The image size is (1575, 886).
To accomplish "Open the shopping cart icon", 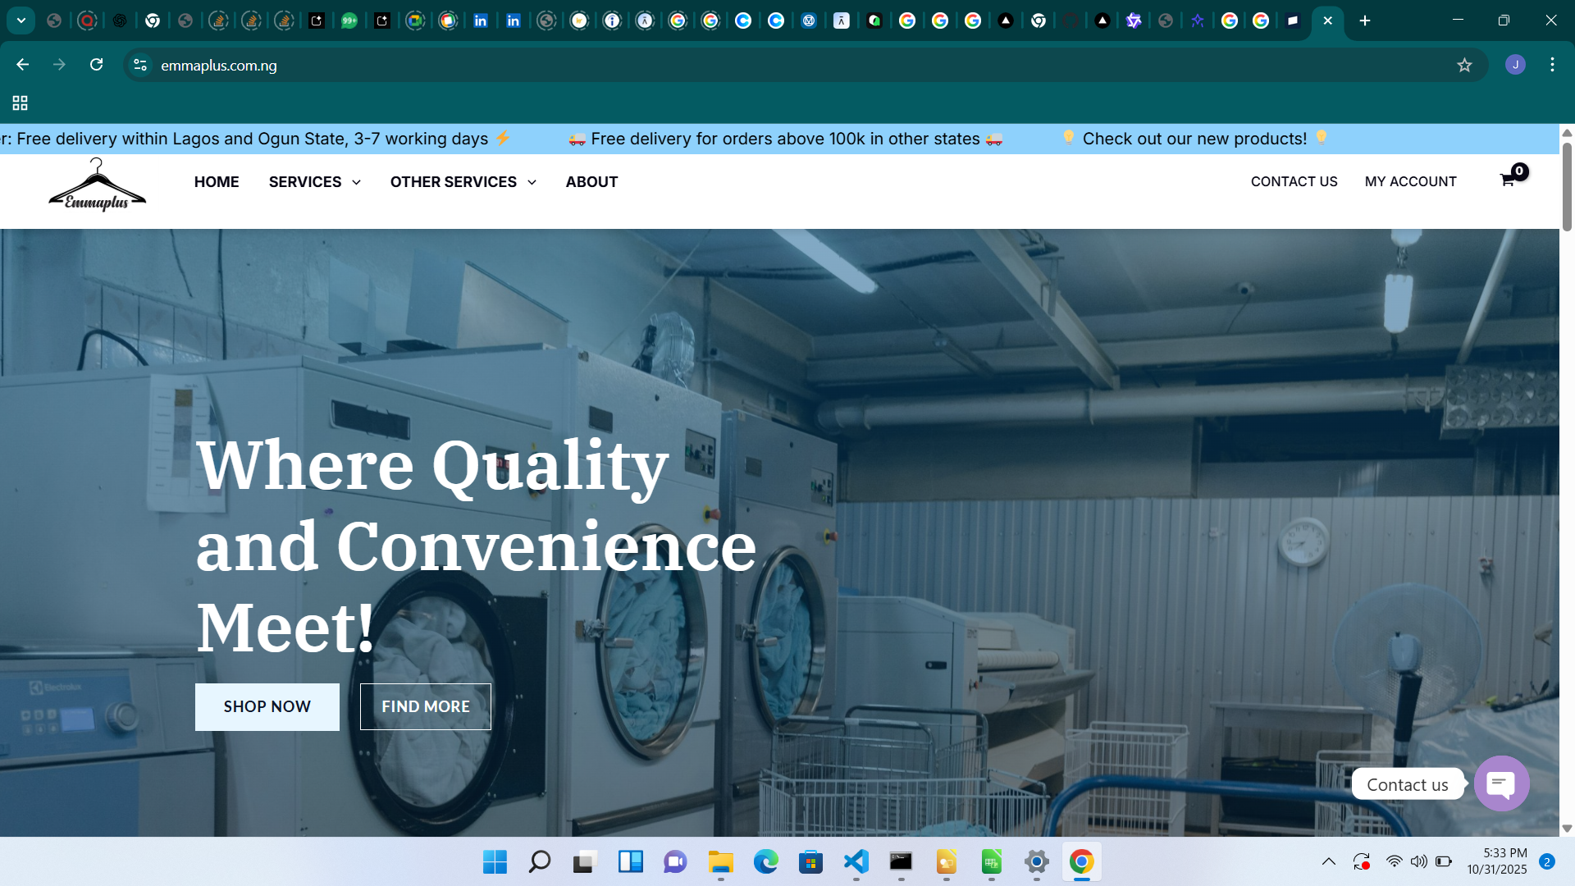I will 1508,180.
